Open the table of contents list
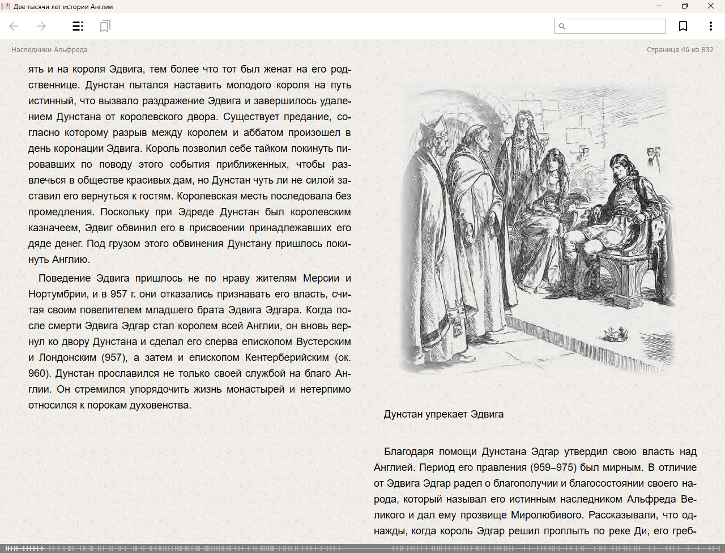Viewport: 725px width, 553px height. tap(78, 26)
